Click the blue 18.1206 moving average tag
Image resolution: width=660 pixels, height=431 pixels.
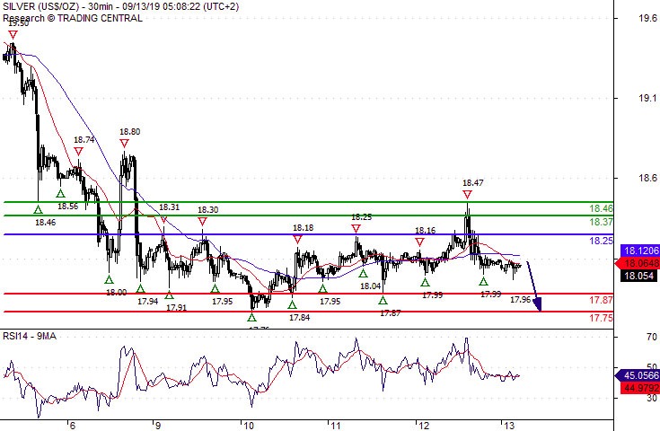[x=639, y=251]
